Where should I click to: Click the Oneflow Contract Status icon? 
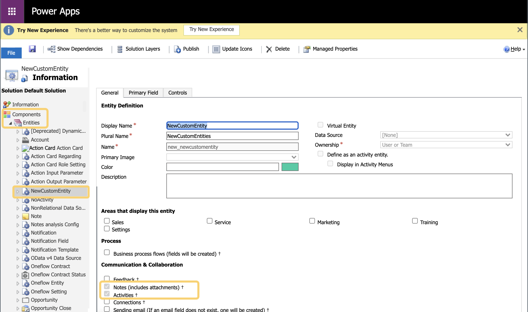25,275
